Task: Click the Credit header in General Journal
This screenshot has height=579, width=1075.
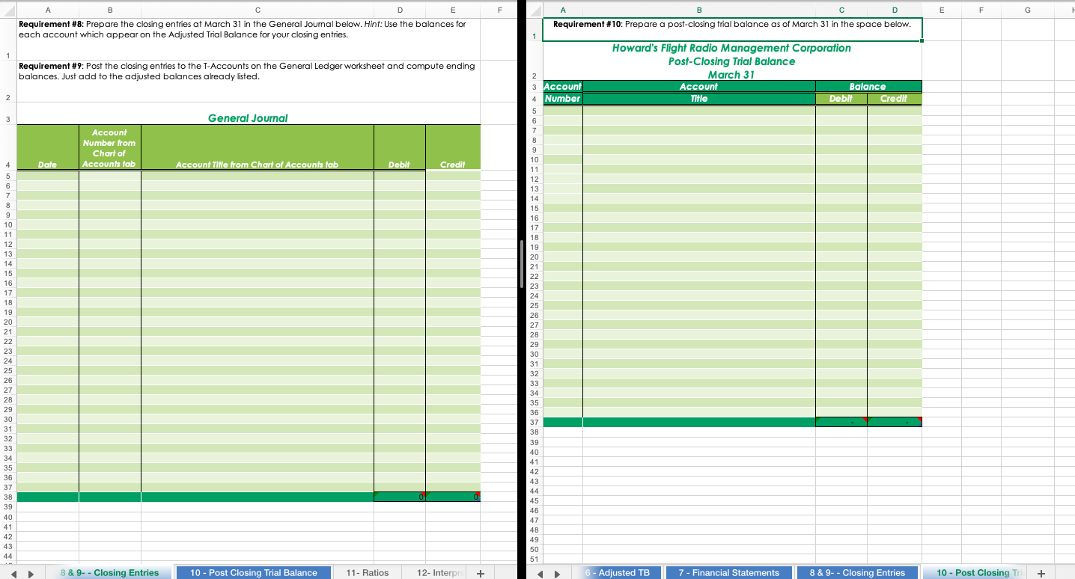Action: click(x=453, y=147)
